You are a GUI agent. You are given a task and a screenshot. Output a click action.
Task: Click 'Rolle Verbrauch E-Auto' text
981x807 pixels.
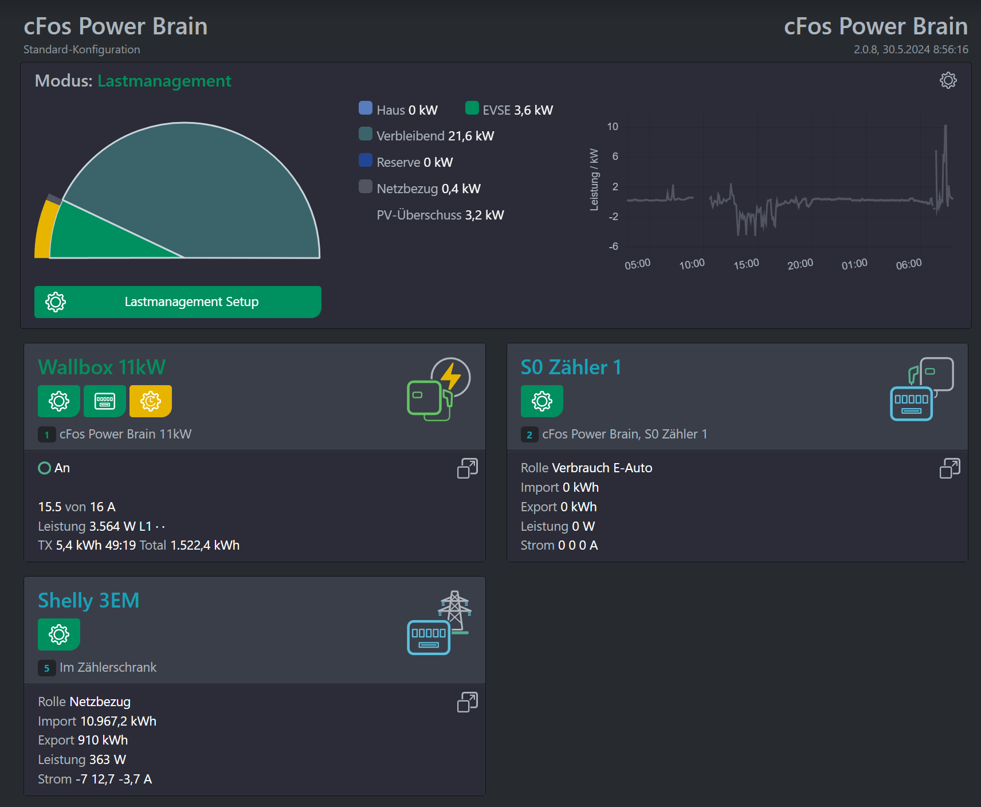pos(586,468)
